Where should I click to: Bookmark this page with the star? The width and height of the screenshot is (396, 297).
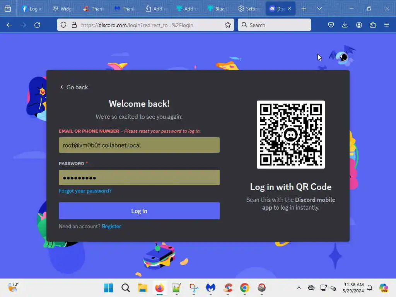[x=228, y=25]
